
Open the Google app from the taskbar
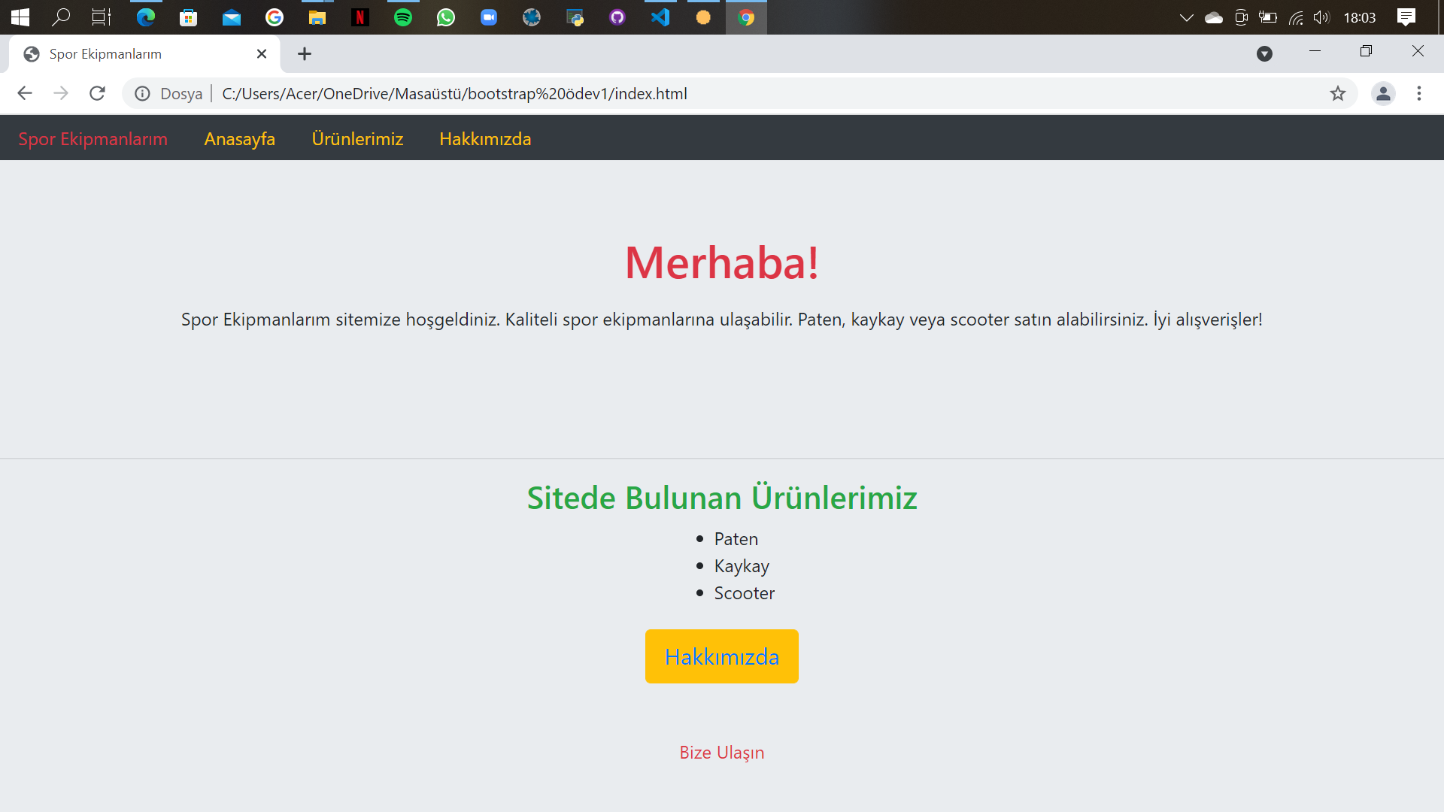click(275, 17)
